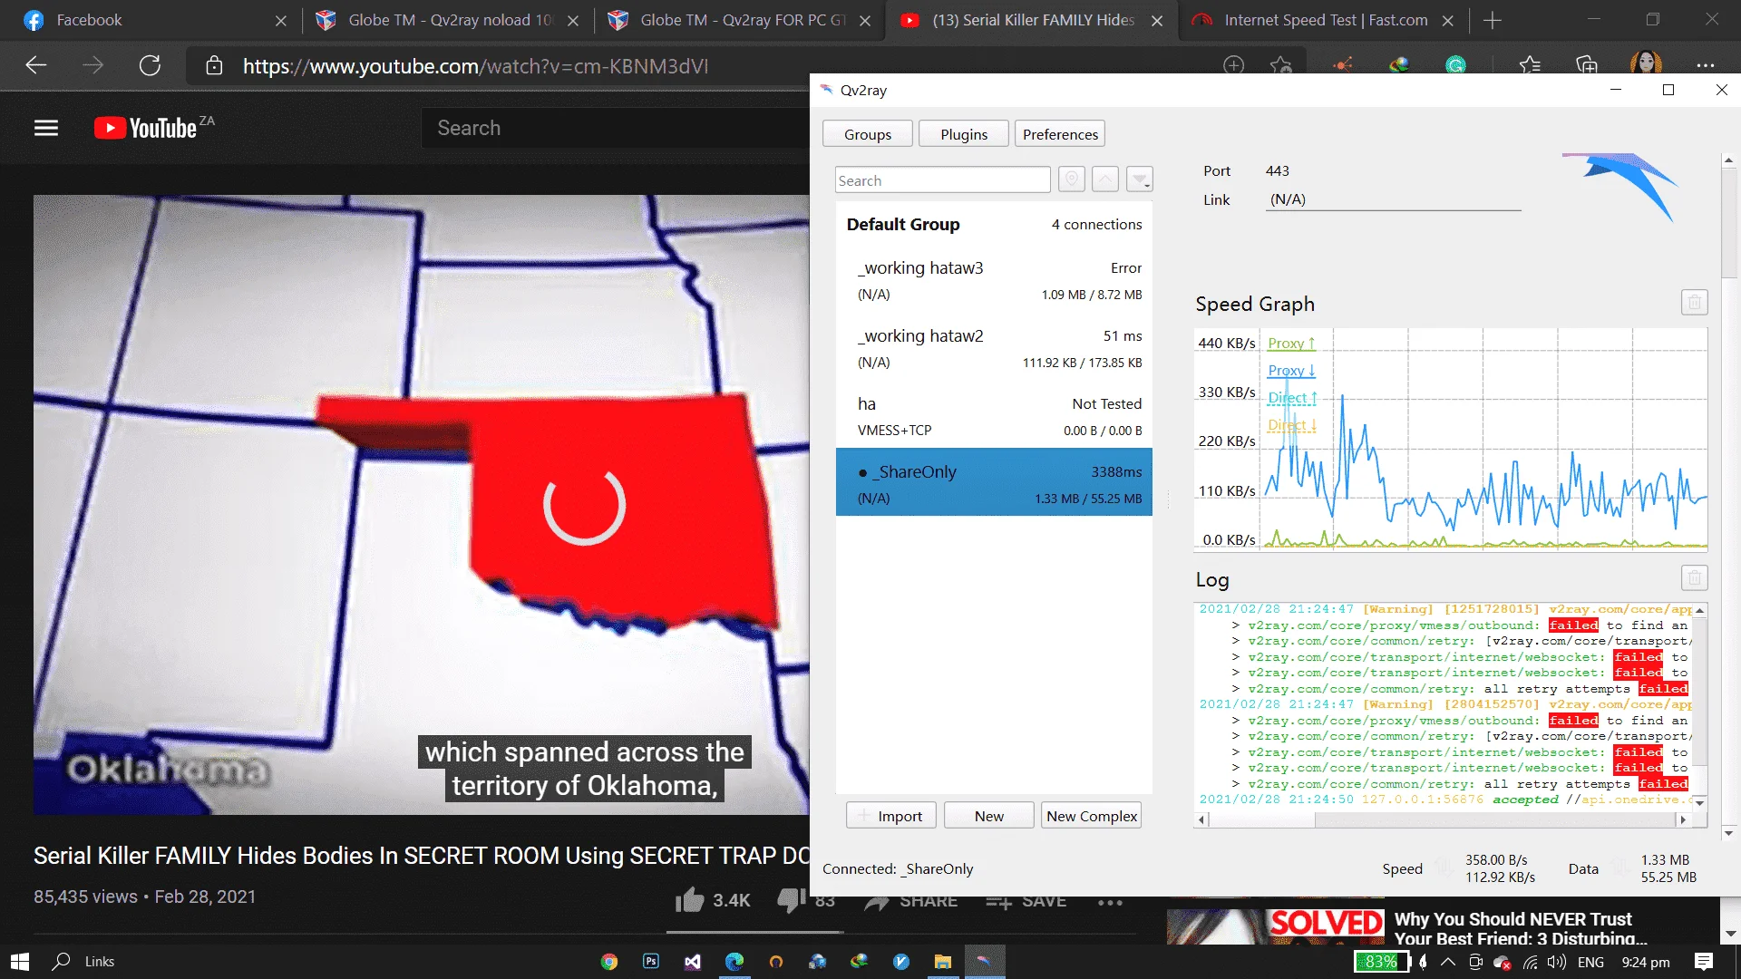
Task: Open File Explorer from the taskbar
Action: 943,962
